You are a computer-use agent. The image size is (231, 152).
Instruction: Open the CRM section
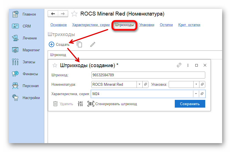tap(22, 26)
